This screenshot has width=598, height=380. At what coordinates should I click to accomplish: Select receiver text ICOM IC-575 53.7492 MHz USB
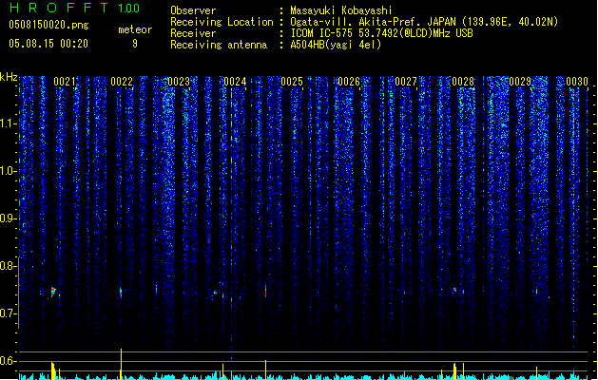pos(382,33)
